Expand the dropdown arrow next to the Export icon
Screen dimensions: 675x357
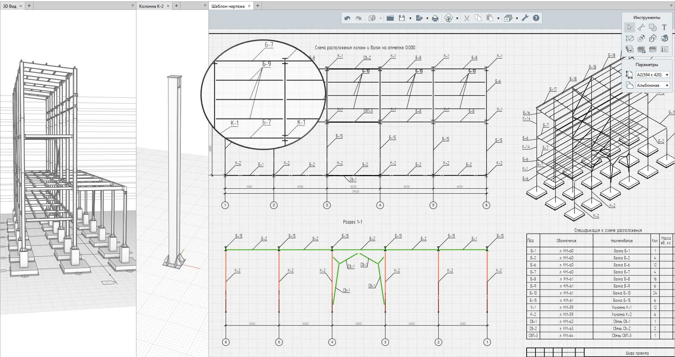(427, 18)
